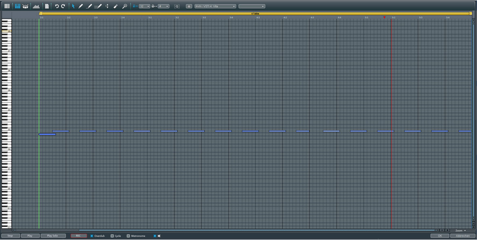Toggle the speaker MIDI-thru checkbox
The image size is (477, 240).
(x=155, y=236)
